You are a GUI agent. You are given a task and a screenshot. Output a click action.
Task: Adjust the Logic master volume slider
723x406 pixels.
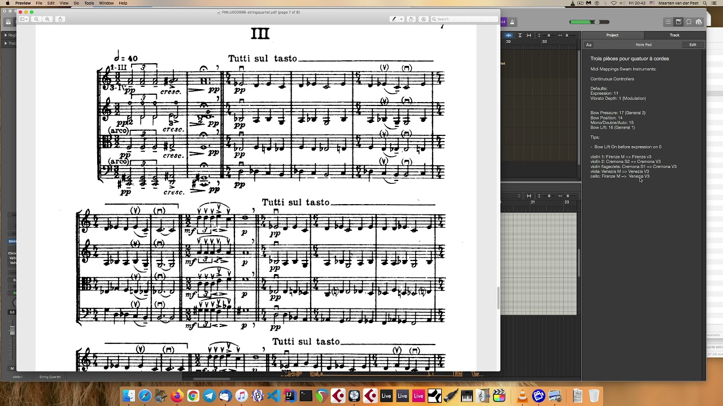point(589,22)
